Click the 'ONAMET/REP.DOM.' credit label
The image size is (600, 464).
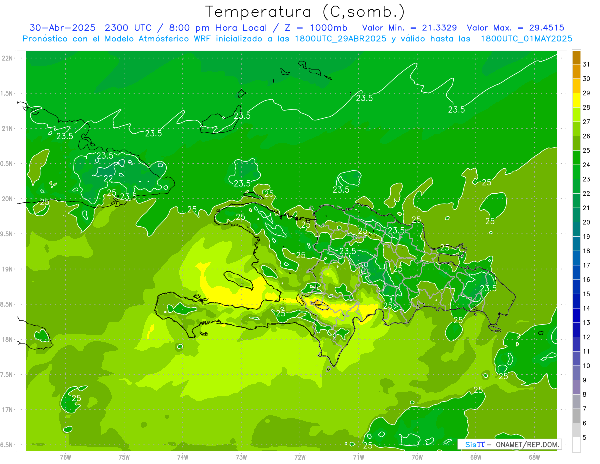tap(527, 444)
